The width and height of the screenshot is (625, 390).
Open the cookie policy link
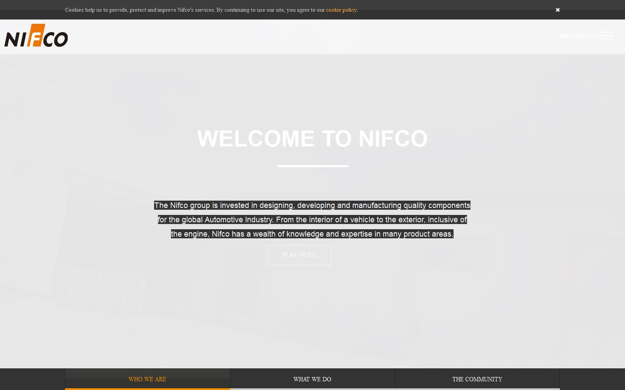coord(341,10)
